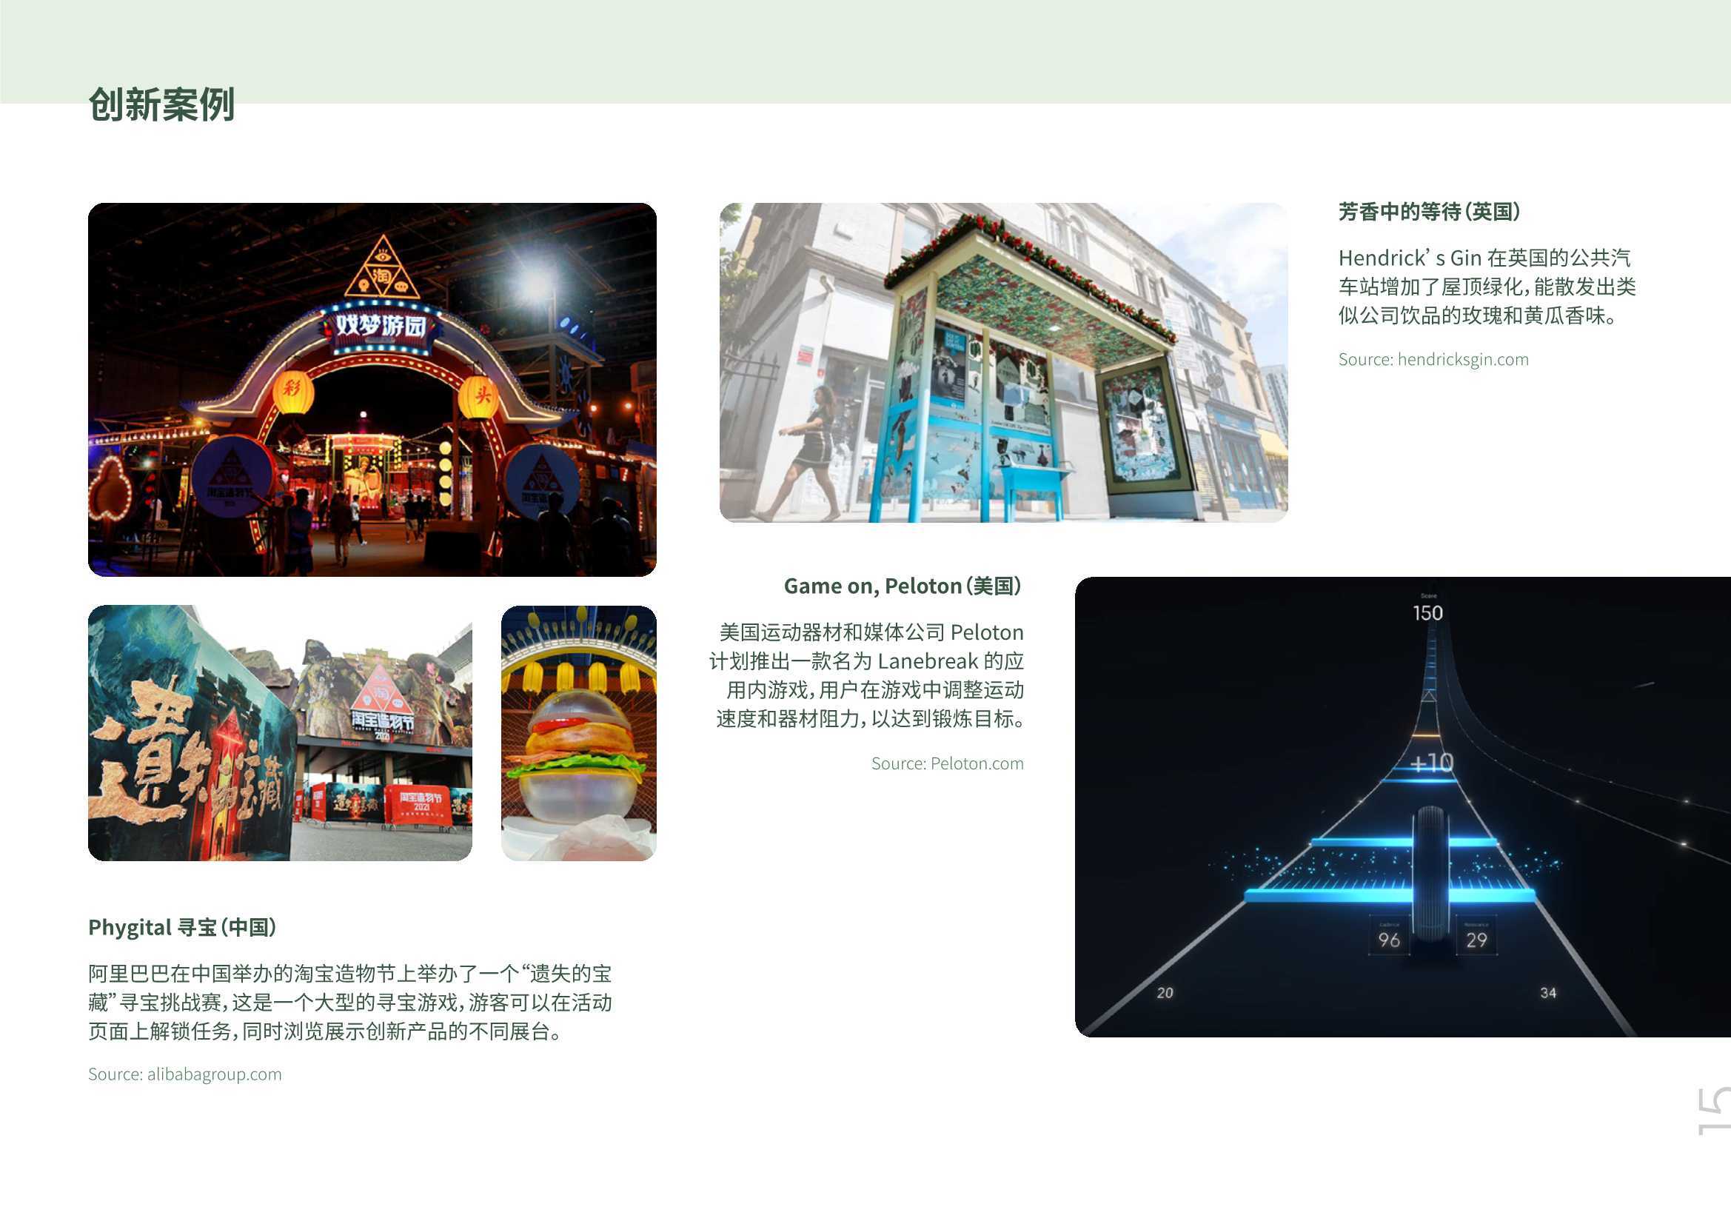Select the Peloton Lanebreak description paragraph
Screen dimensions: 1731x1224
pyautogui.click(x=867, y=675)
